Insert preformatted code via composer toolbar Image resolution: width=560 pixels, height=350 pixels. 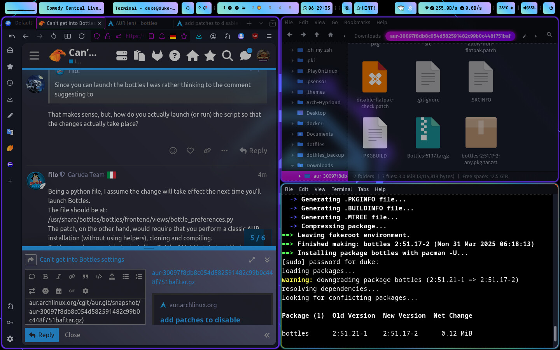coord(99,276)
